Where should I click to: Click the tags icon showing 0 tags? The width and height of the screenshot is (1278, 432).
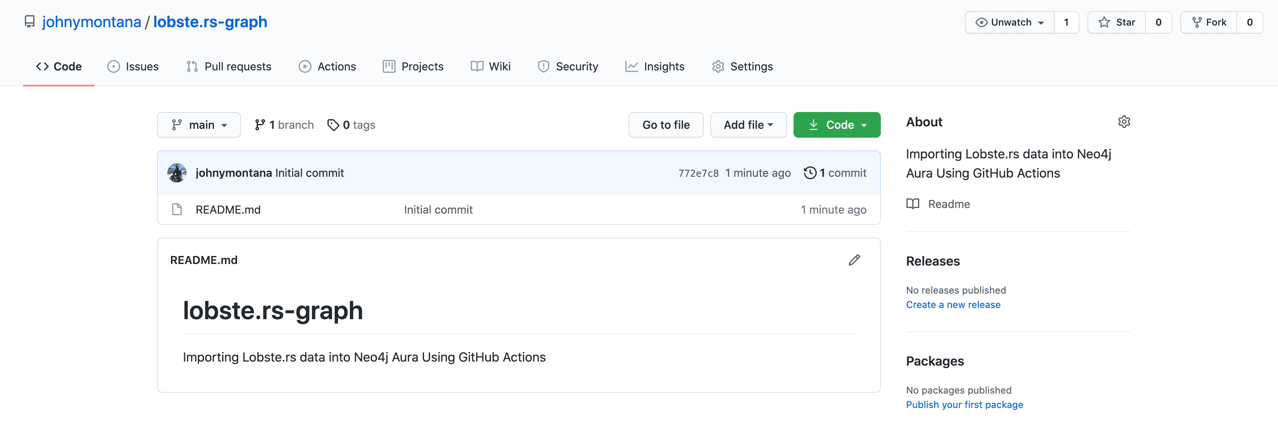tap(333, 125)
